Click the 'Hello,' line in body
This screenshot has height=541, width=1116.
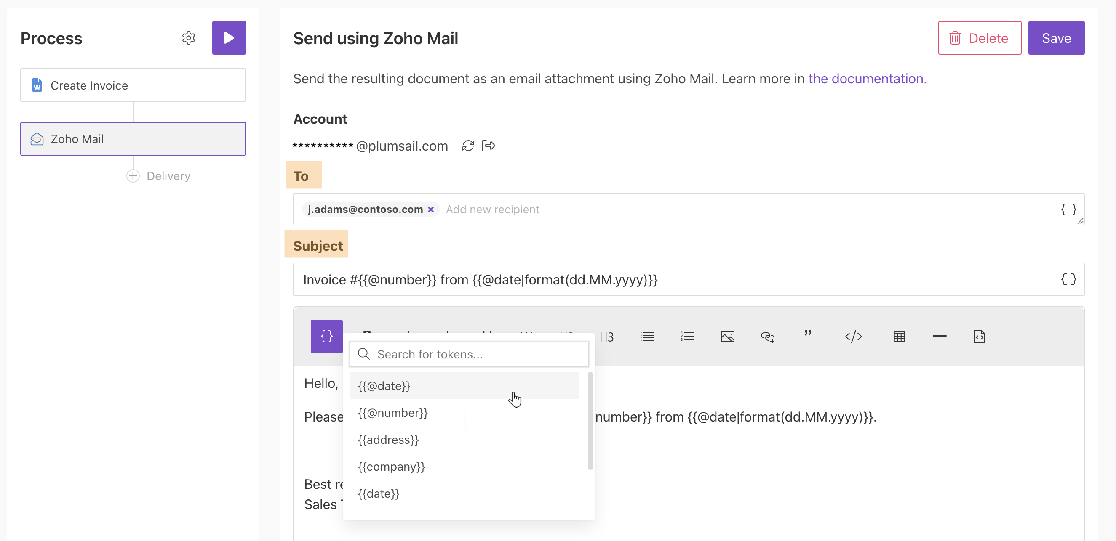pos(320,384)
